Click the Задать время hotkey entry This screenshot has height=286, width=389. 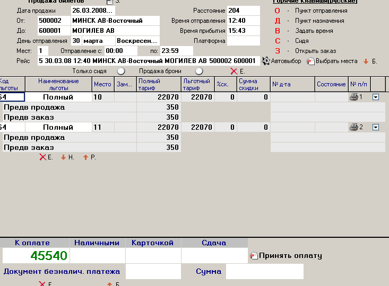[314, 31]
